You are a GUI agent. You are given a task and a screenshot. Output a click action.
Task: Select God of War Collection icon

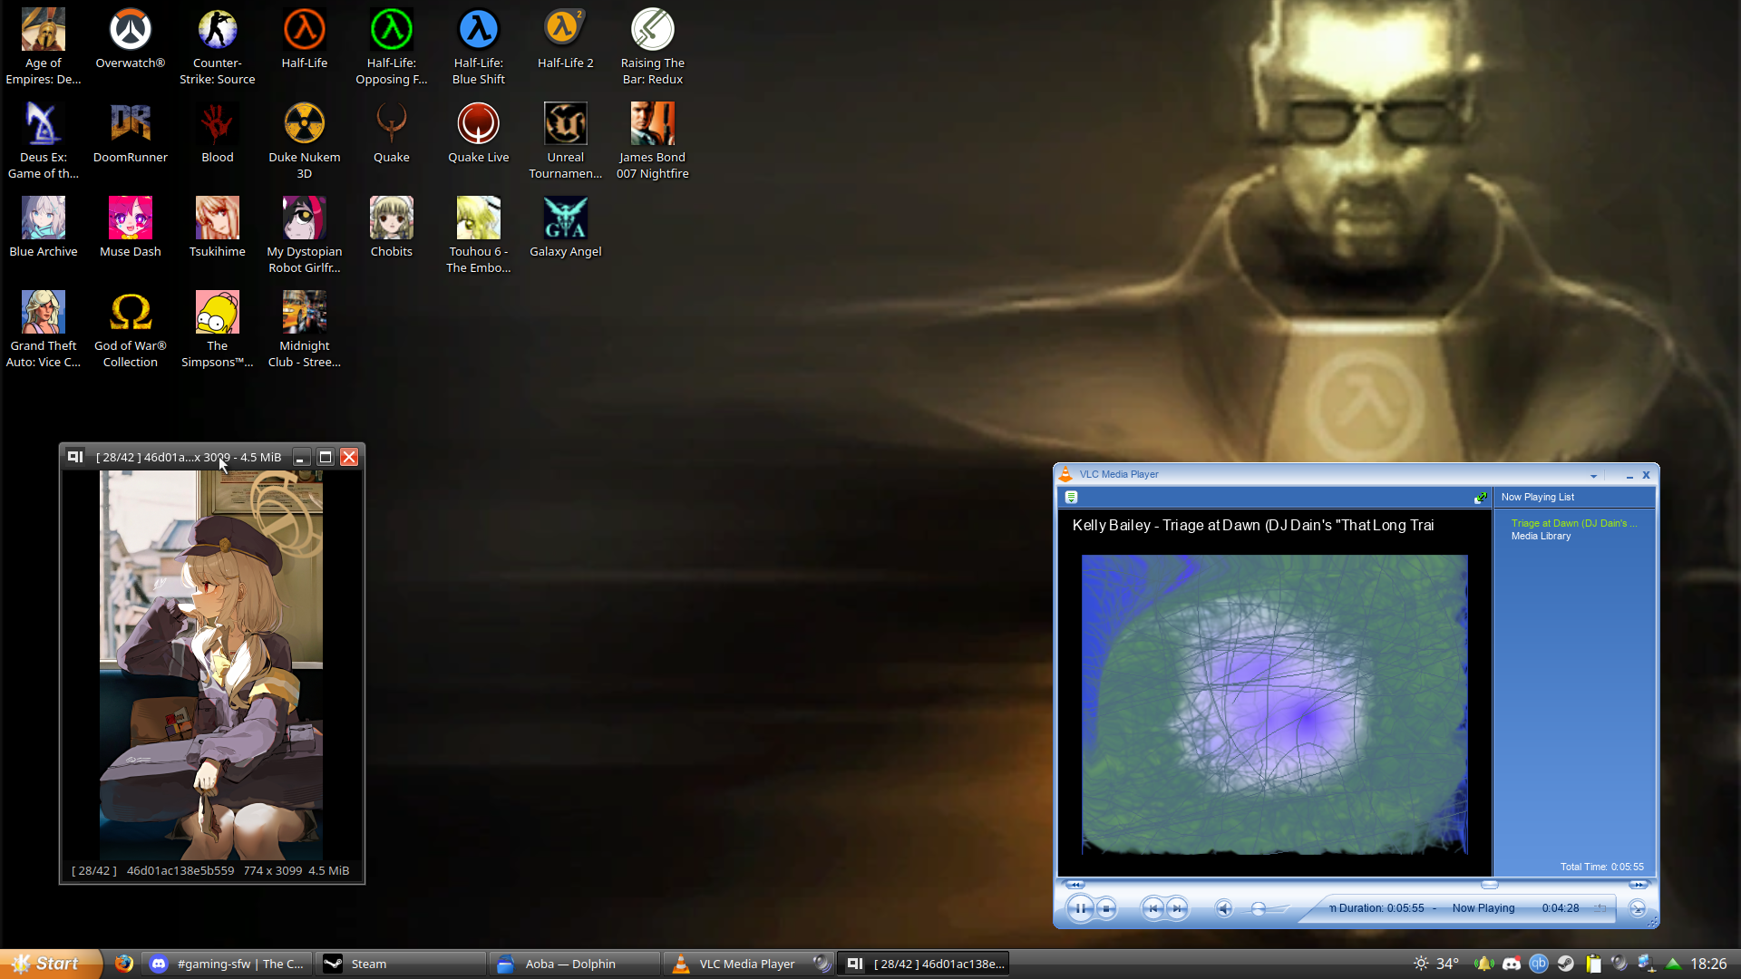click(131, 330)
